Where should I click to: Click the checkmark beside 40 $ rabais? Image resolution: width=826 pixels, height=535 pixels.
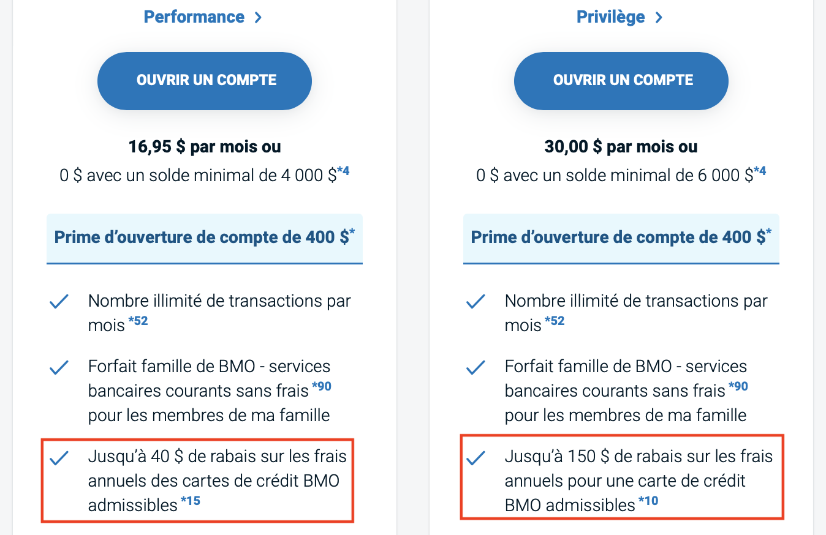[x=59, y=458]
